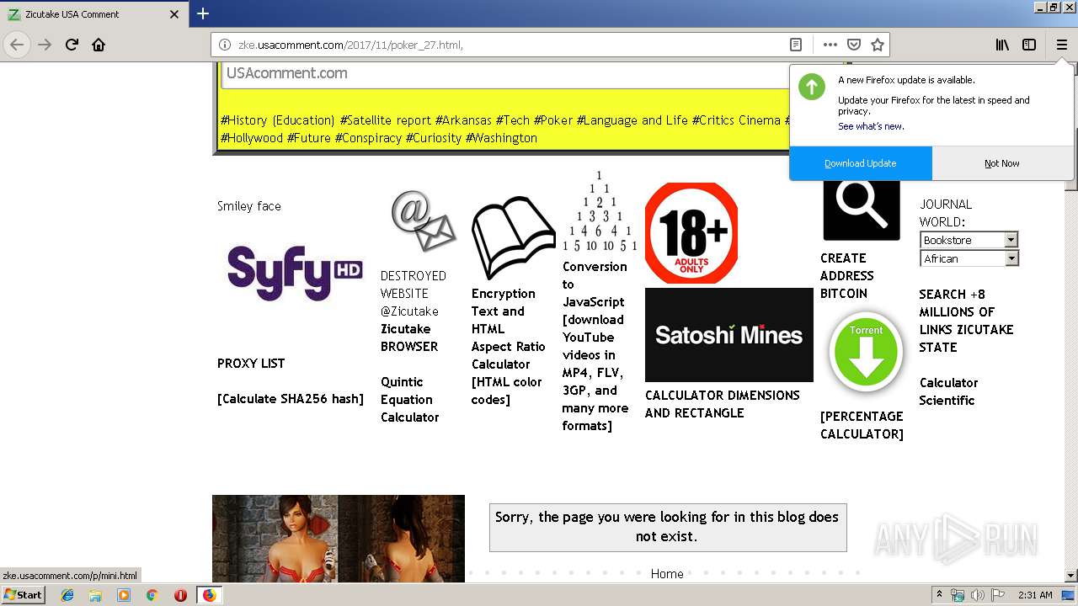Viewport: 1078px width, 606px height.
Task: Open #Curiosity hashtag link
Action: [x=434, y=138]
